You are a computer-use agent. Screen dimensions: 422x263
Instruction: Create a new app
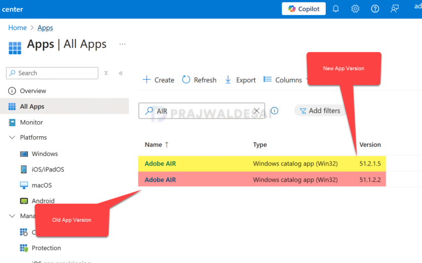tap(158, 80)
